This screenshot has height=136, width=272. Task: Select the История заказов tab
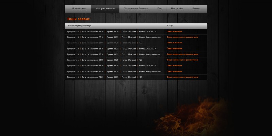105,9
